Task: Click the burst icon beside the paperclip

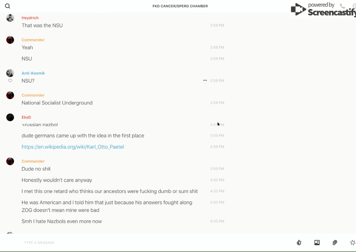Action: pyautogui.click(x=352, y=243)
